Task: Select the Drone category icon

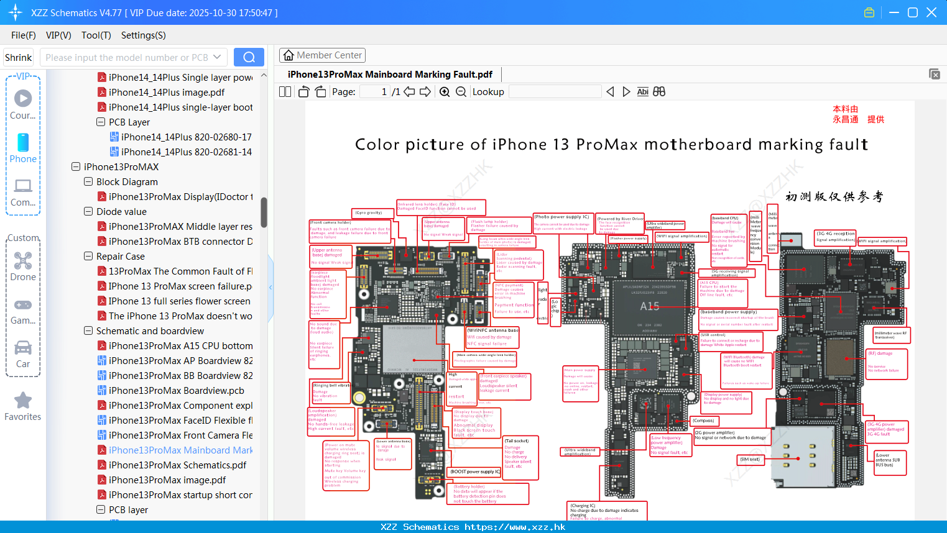Action: click(23, 266)
